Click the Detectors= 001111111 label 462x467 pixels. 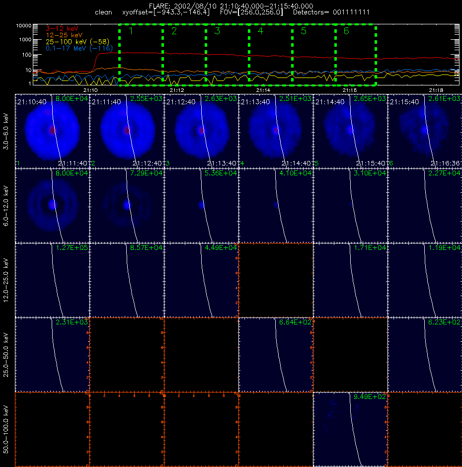click(331, 12)
